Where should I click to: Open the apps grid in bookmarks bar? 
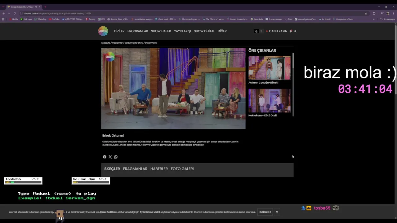coord(3,19)
